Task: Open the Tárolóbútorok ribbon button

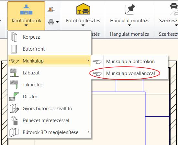Action: point(26,16)
